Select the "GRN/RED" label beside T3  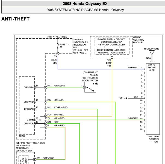[59, 118]
